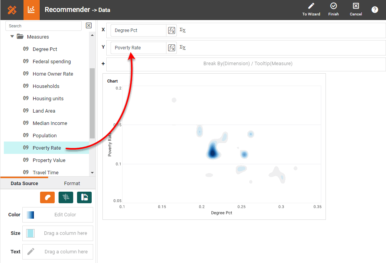Go back To Wizard
This screenshot has height=263, width=386.
(x=311, y=10)
